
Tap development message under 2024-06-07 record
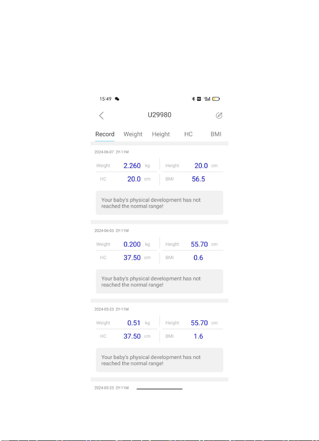click(x=159, y=203)
